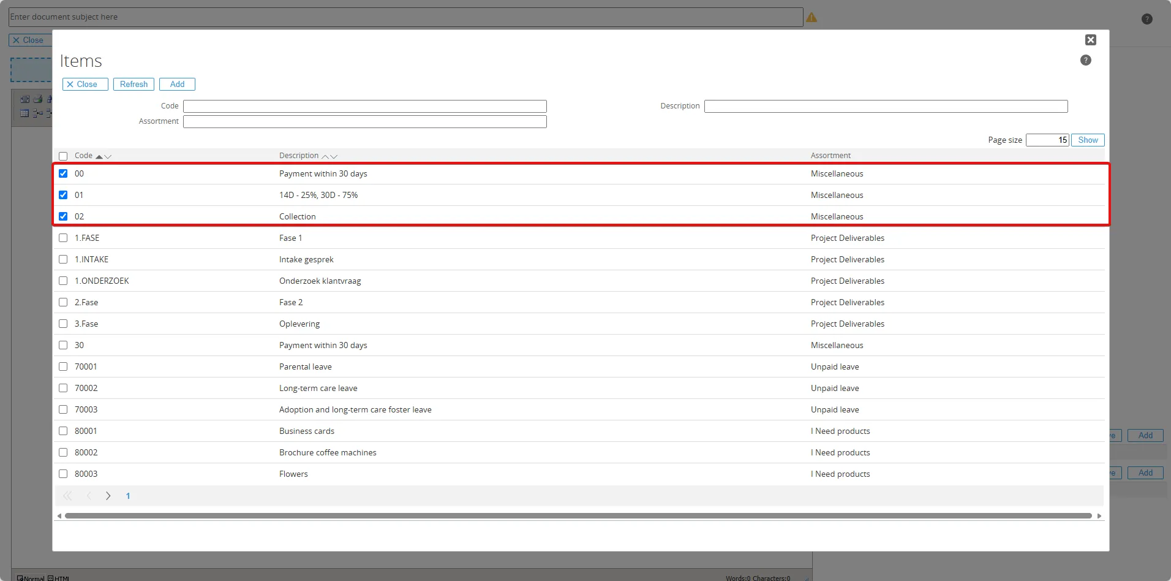Uncheck item 01 checkbox
This screenshot has height=581, width=1171.
(x=63, y=195)
